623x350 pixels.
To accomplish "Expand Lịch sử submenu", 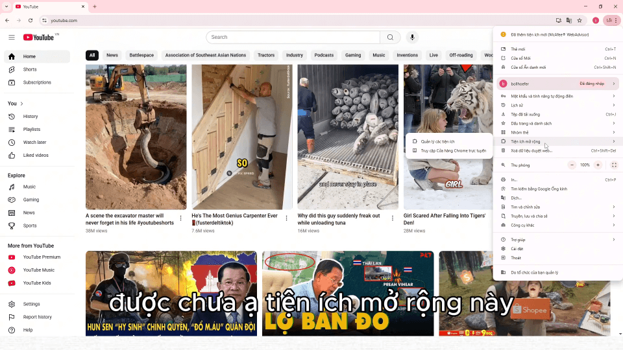I will tap(558, 105).
